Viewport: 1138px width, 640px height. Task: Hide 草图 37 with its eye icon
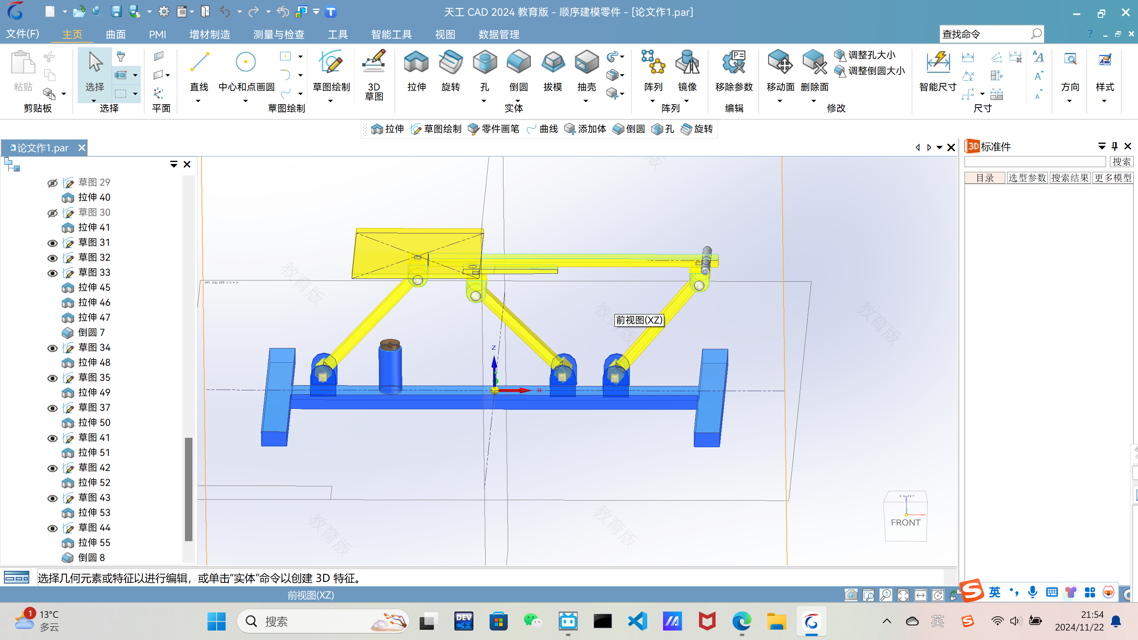[52, 408]
